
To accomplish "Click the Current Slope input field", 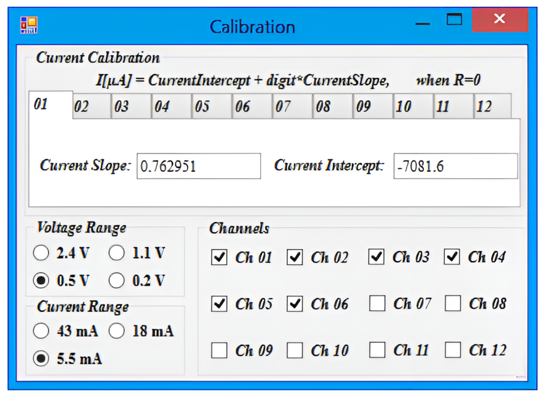I will click(x=198, y=166).
